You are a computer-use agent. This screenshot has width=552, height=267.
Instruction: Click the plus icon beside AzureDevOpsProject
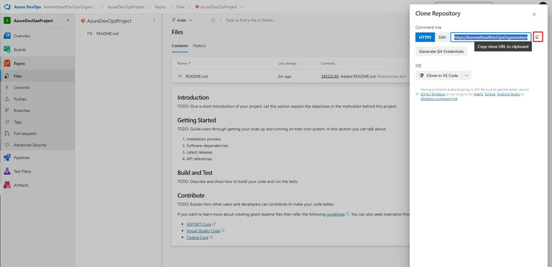coord(68,20)
